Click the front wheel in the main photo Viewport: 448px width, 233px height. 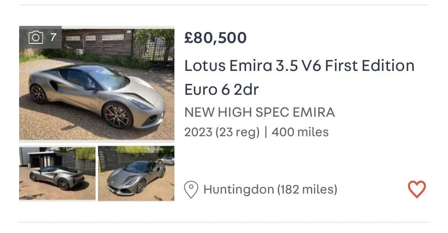coord(116,115)
